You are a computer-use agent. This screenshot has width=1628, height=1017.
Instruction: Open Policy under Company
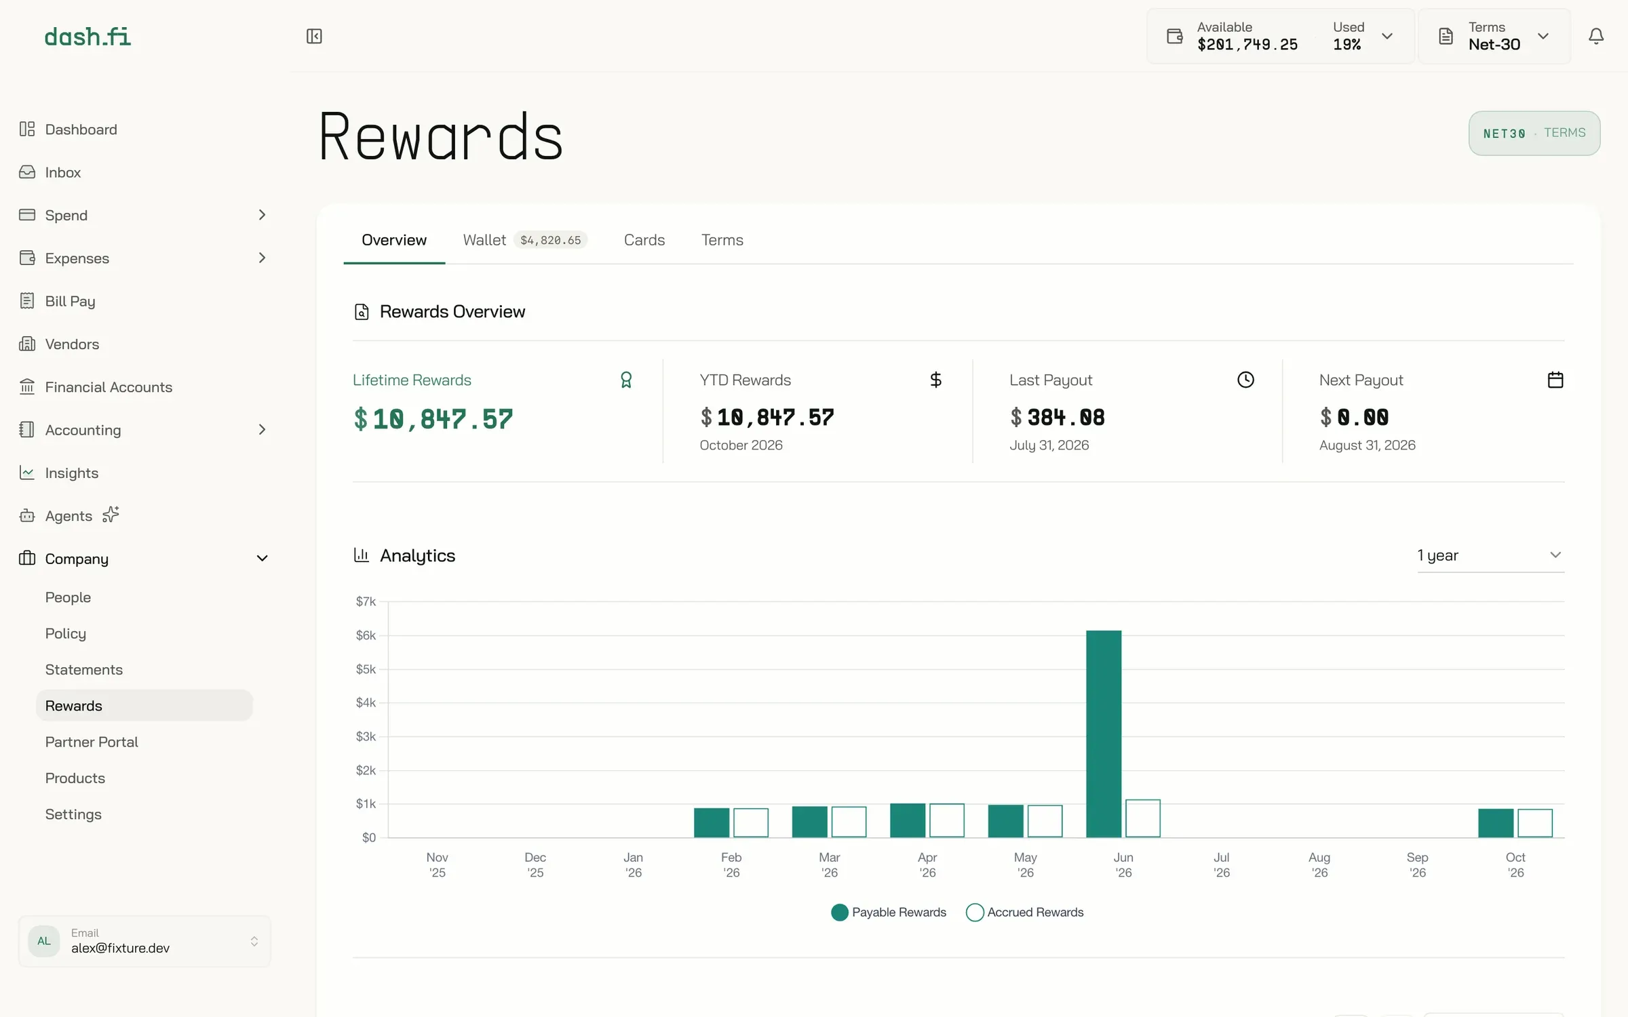click(x=66, y=633)
